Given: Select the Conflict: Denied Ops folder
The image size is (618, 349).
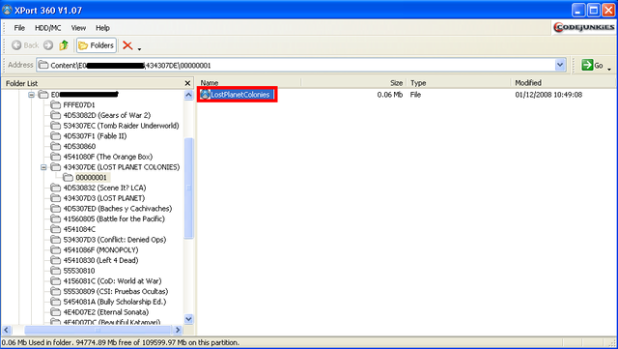Looking at the screenshot, I should tap(115, 240).
